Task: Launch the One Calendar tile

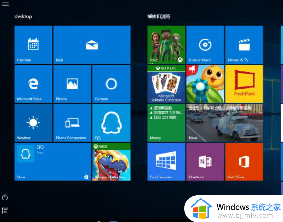Action: [x=166, y=162]
